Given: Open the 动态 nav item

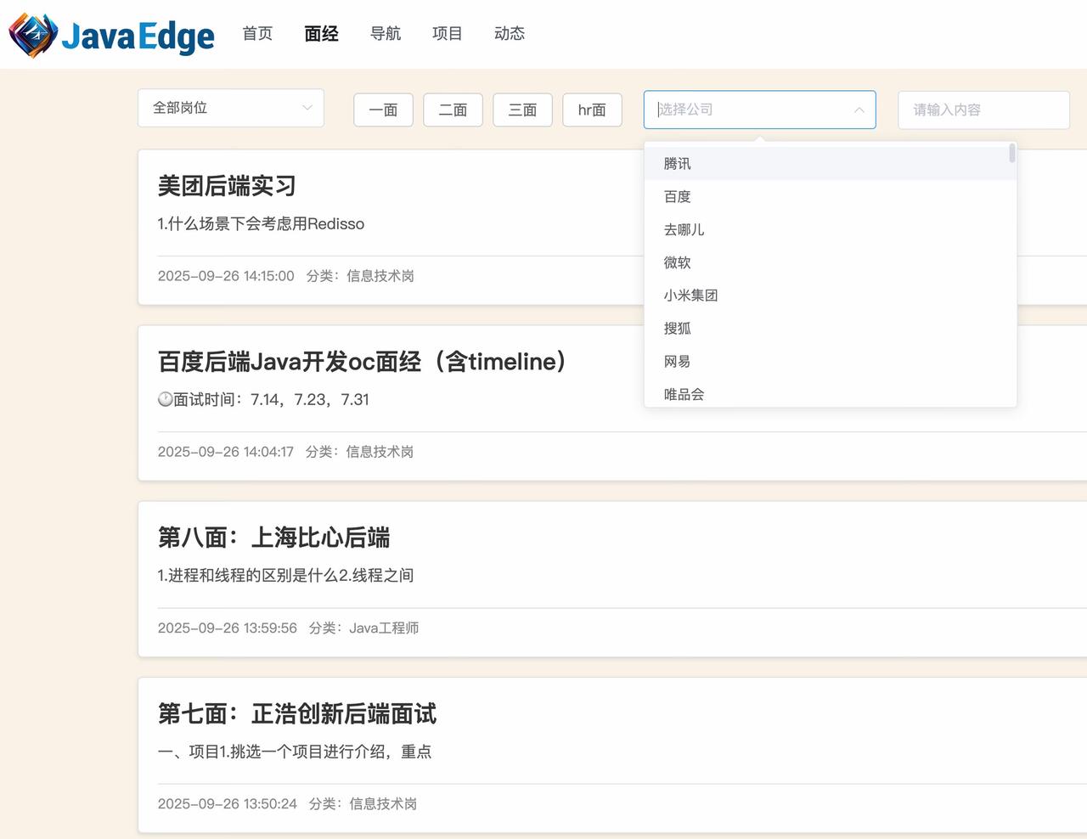Looking at the screenshot, I should 510,33.
